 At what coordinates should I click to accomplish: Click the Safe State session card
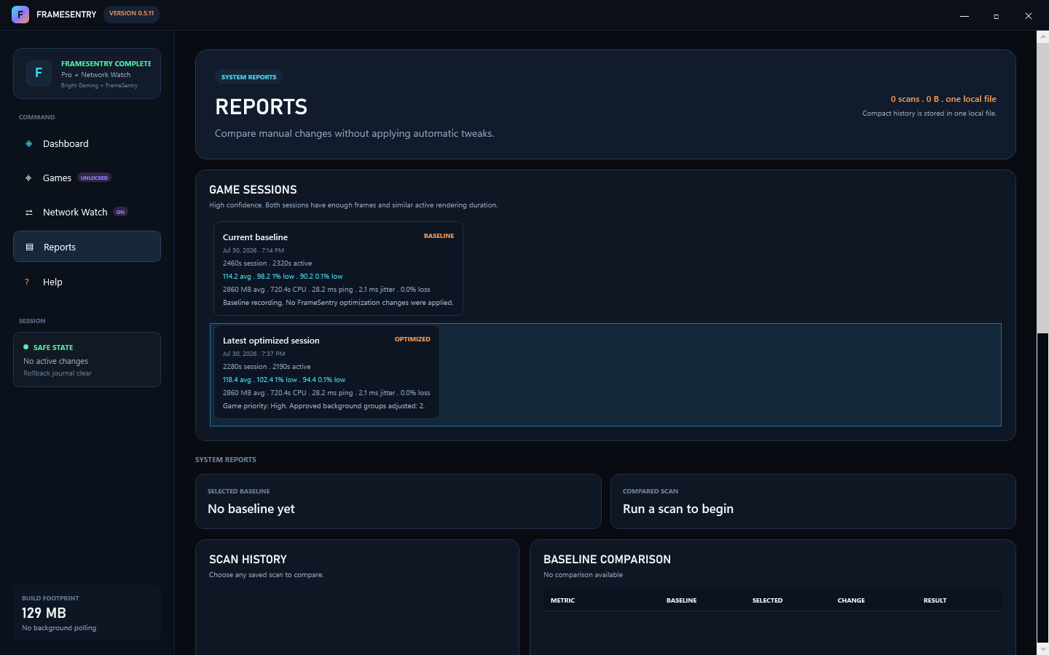coord(87,360)
